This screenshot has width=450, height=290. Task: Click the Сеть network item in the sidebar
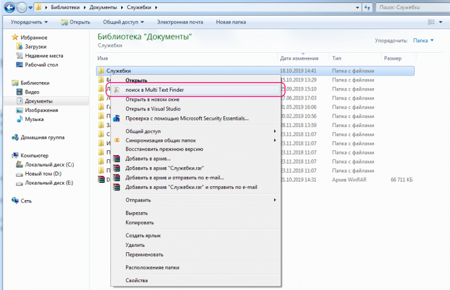(26, 201)
